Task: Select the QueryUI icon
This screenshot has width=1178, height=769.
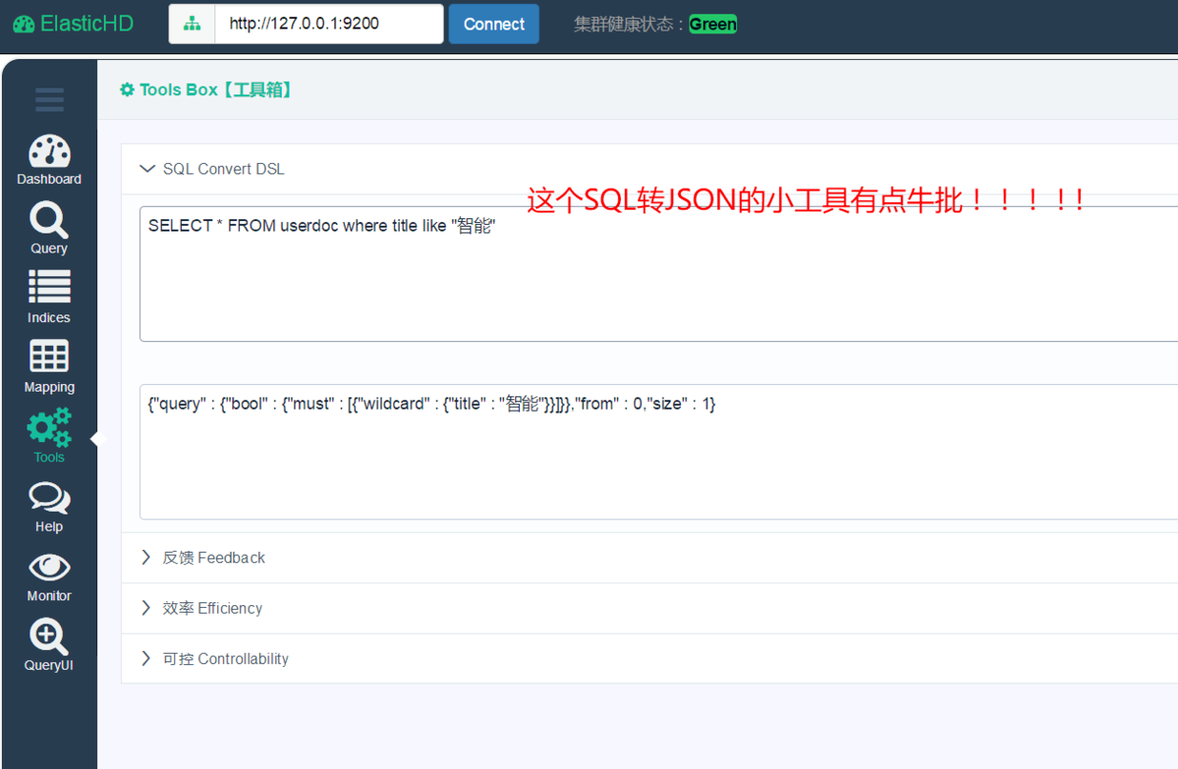Action: tap(49, 638)
